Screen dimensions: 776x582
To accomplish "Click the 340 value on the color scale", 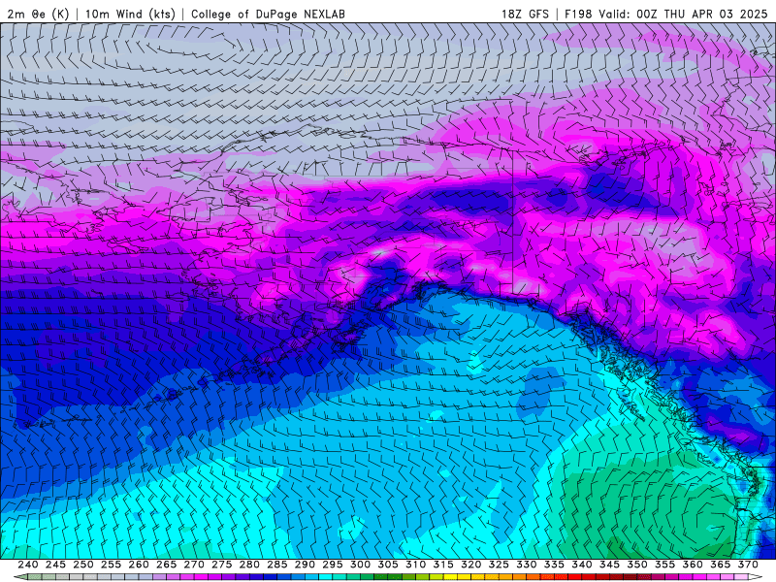I will [582, 565].
